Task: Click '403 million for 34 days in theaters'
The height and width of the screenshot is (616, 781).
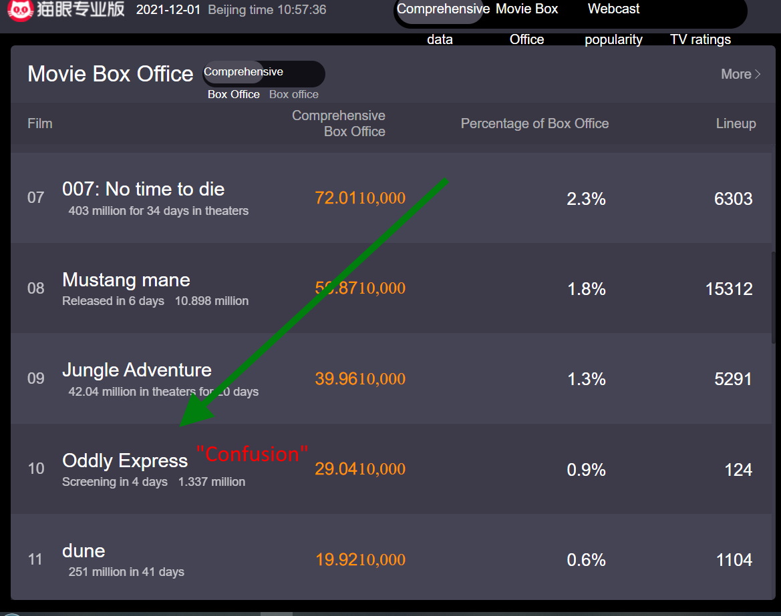Action: pyautogui.click(x=158, y=211)
